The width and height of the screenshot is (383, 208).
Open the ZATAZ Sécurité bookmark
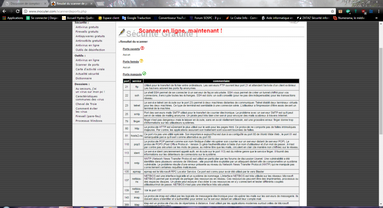coord(313,18)
